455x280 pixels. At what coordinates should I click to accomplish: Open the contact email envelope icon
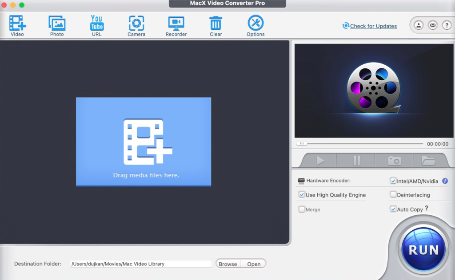[x=432, y=25]
